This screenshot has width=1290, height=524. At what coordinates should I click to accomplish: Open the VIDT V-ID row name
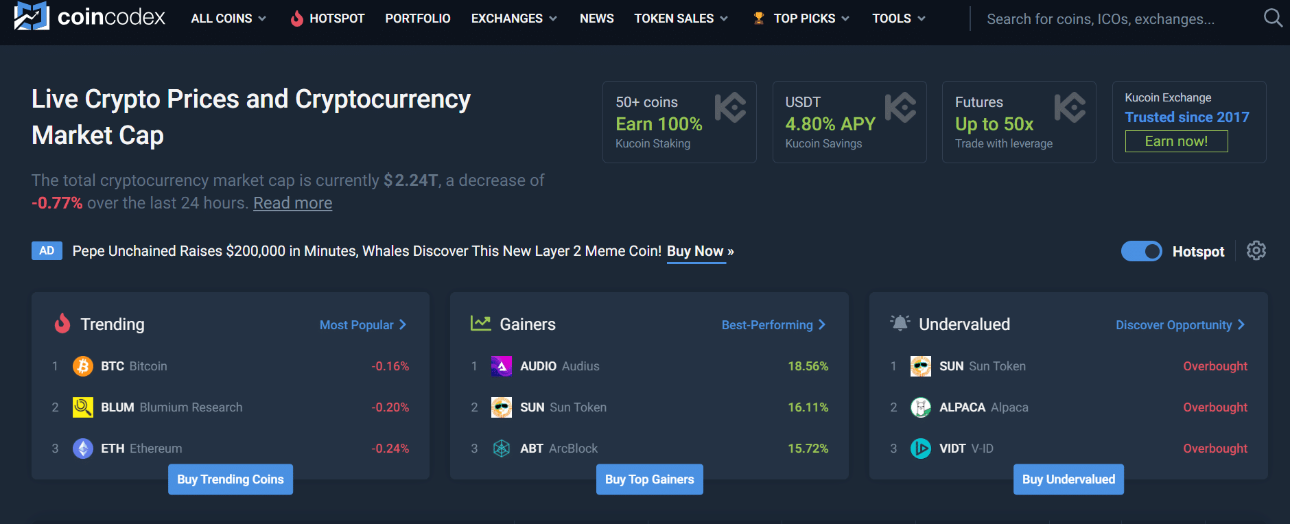tap(966, 449)
